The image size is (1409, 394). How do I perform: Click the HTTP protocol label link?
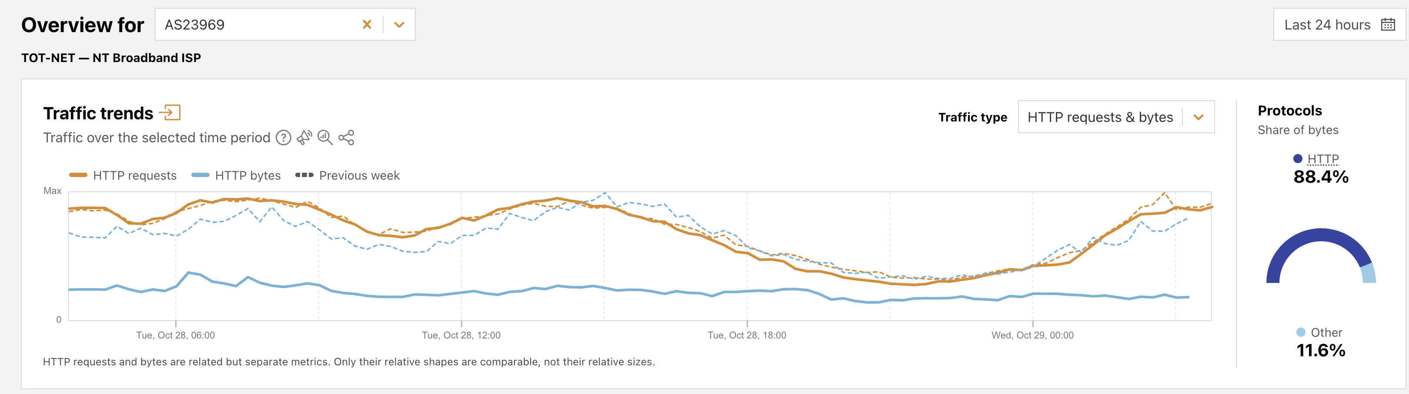[1322, 159]
